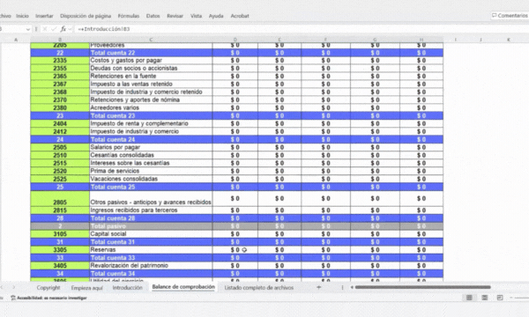Click the horizontal scrollbar thumb
The height and width of the screenshot is (317, 529).
[422, 287]
